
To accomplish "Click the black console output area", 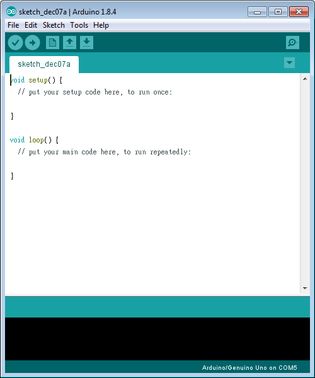I will tap(157, 339).
